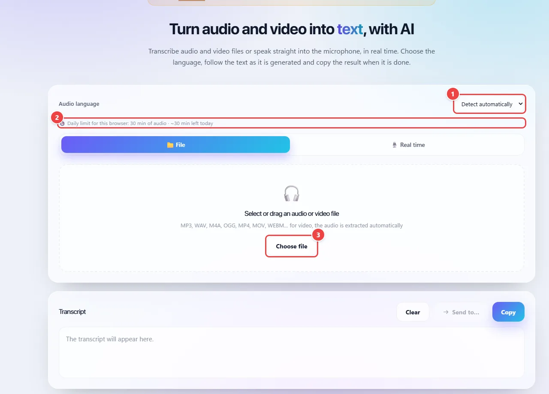The height and width of the screenshot is (394, 549).
Task: Open the Detect automatically language dropdown
Action: (x=489, y=104)
